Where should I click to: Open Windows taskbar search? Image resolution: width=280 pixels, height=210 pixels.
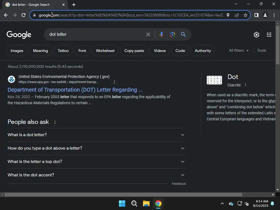(134, 203)
